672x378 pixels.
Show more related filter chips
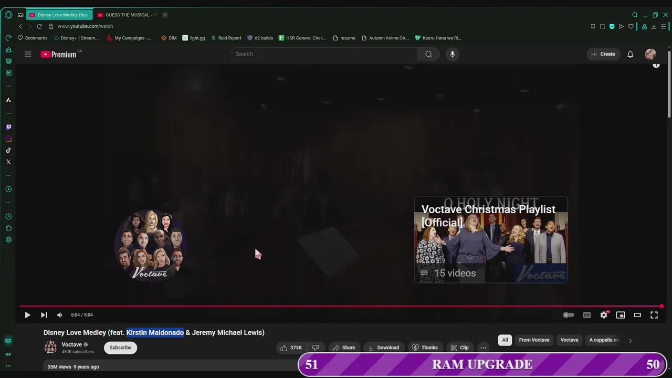[x=630, y=341]
